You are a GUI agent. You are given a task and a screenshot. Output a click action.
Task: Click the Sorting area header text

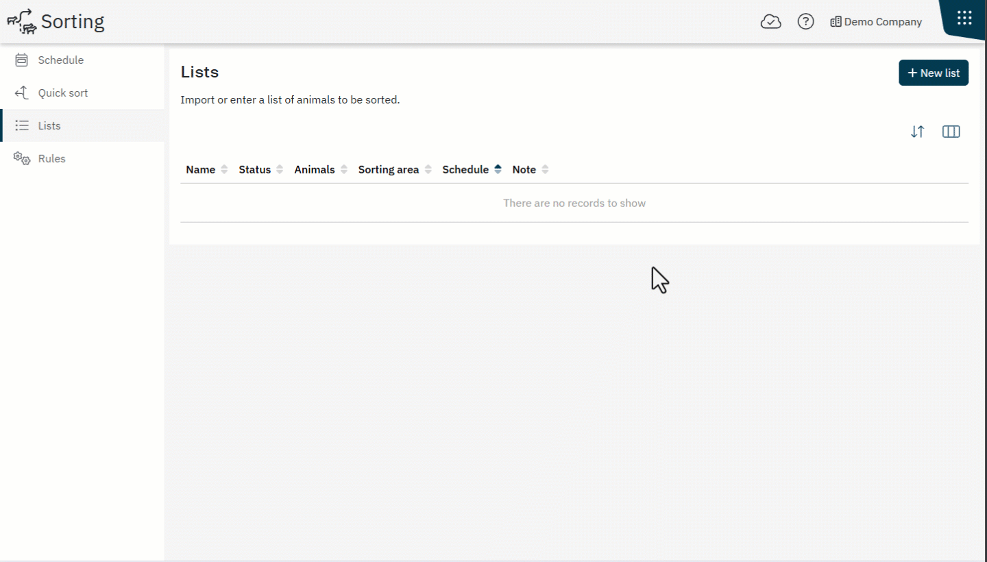389,169
